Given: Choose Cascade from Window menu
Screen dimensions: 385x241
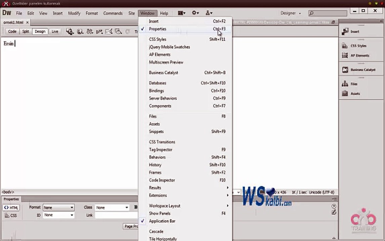Looking at the screenshot, I should (185, 231).
